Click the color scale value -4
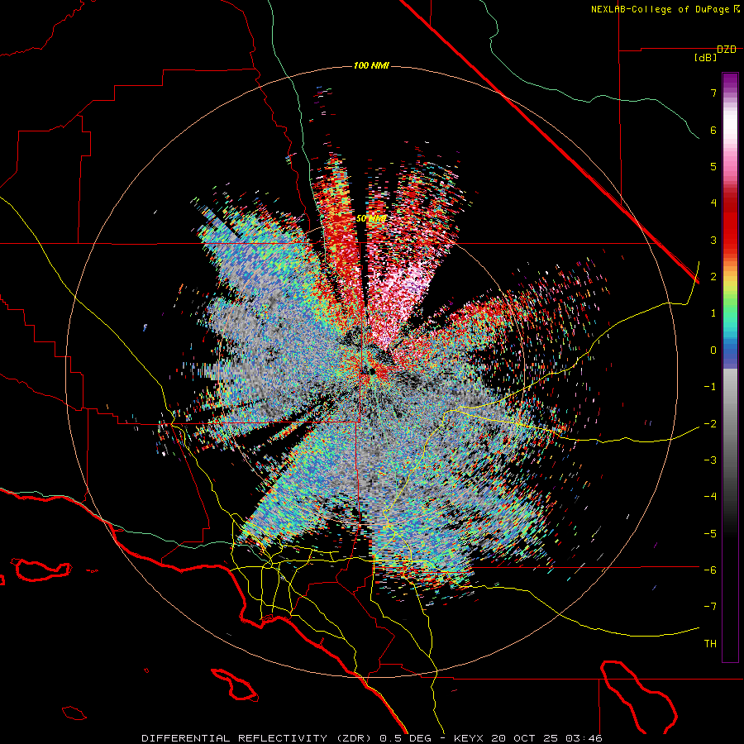 (710, 497)
